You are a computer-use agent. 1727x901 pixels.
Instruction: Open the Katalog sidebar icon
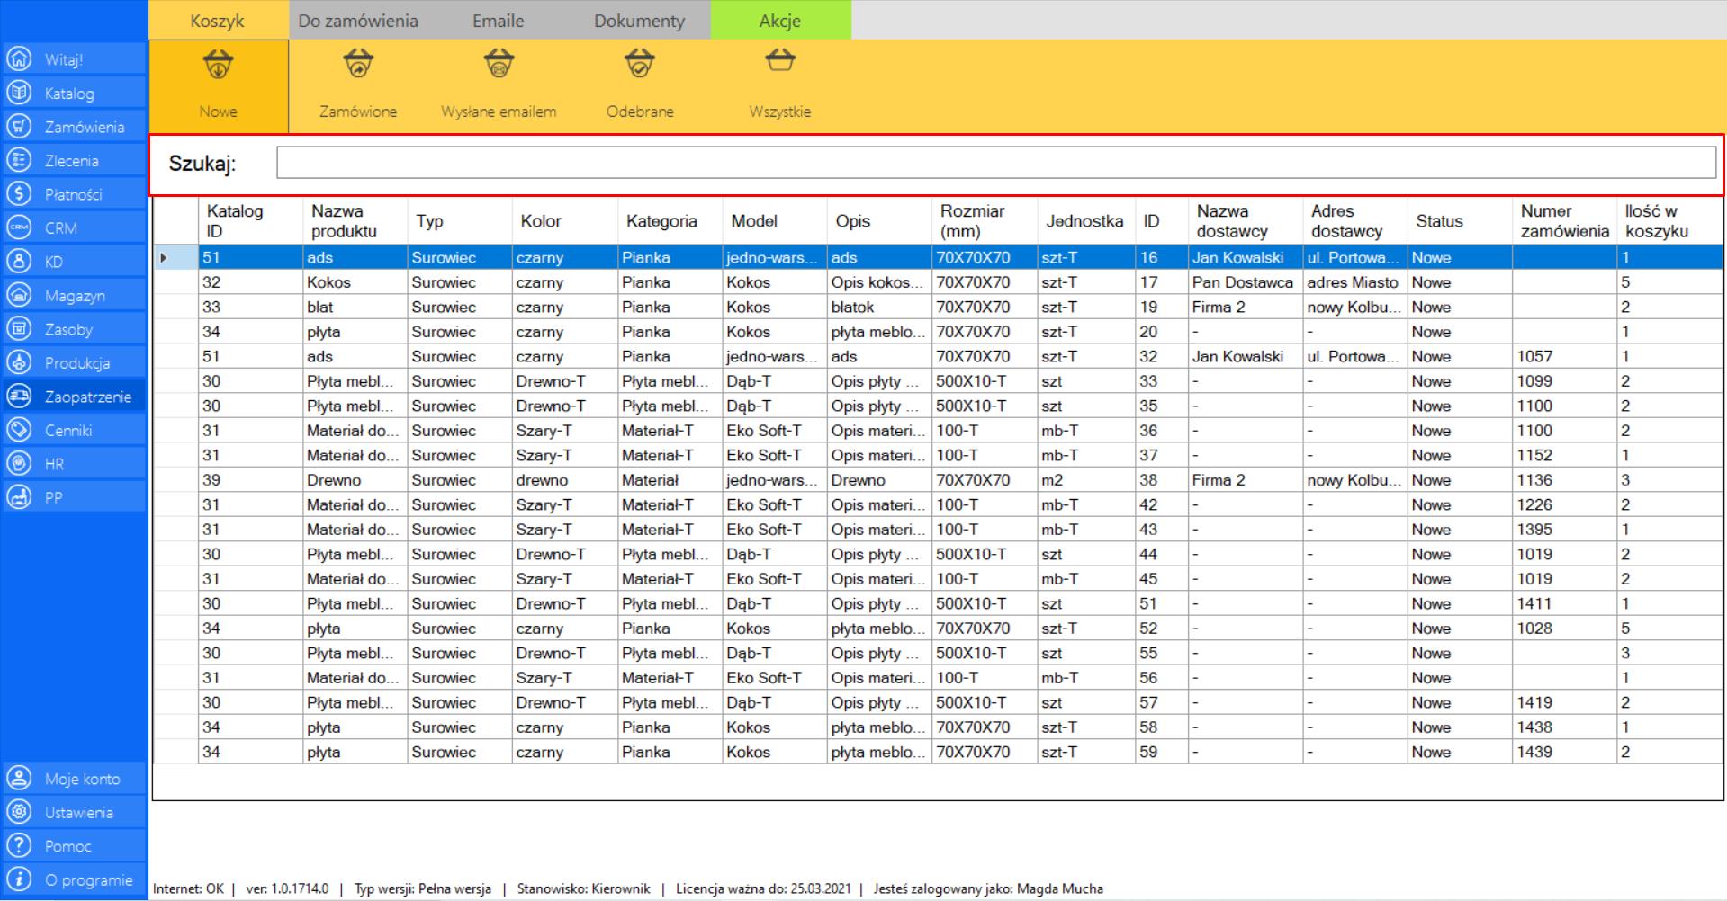pyautogui.click(x=19, y=93)
